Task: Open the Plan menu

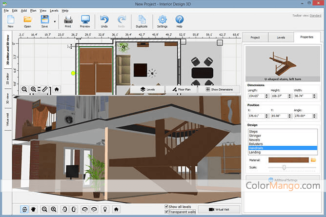Action: click(x=33, y=10)
